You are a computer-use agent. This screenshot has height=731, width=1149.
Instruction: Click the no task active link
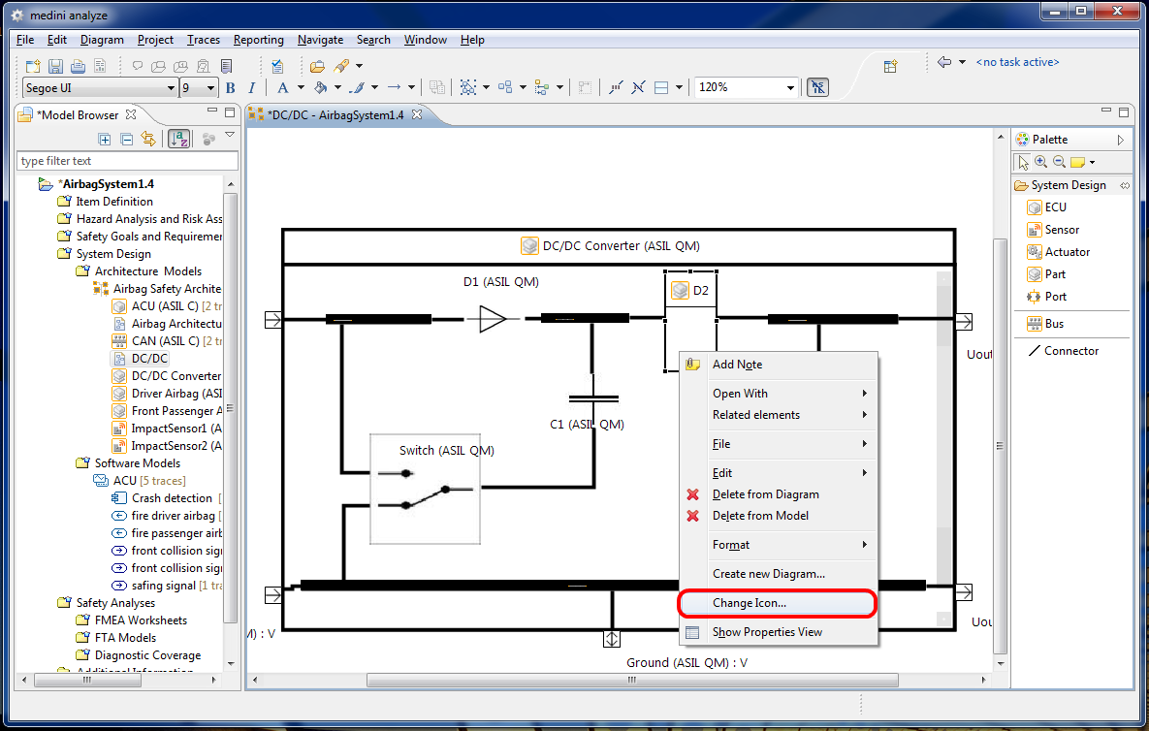[1017, 62]
